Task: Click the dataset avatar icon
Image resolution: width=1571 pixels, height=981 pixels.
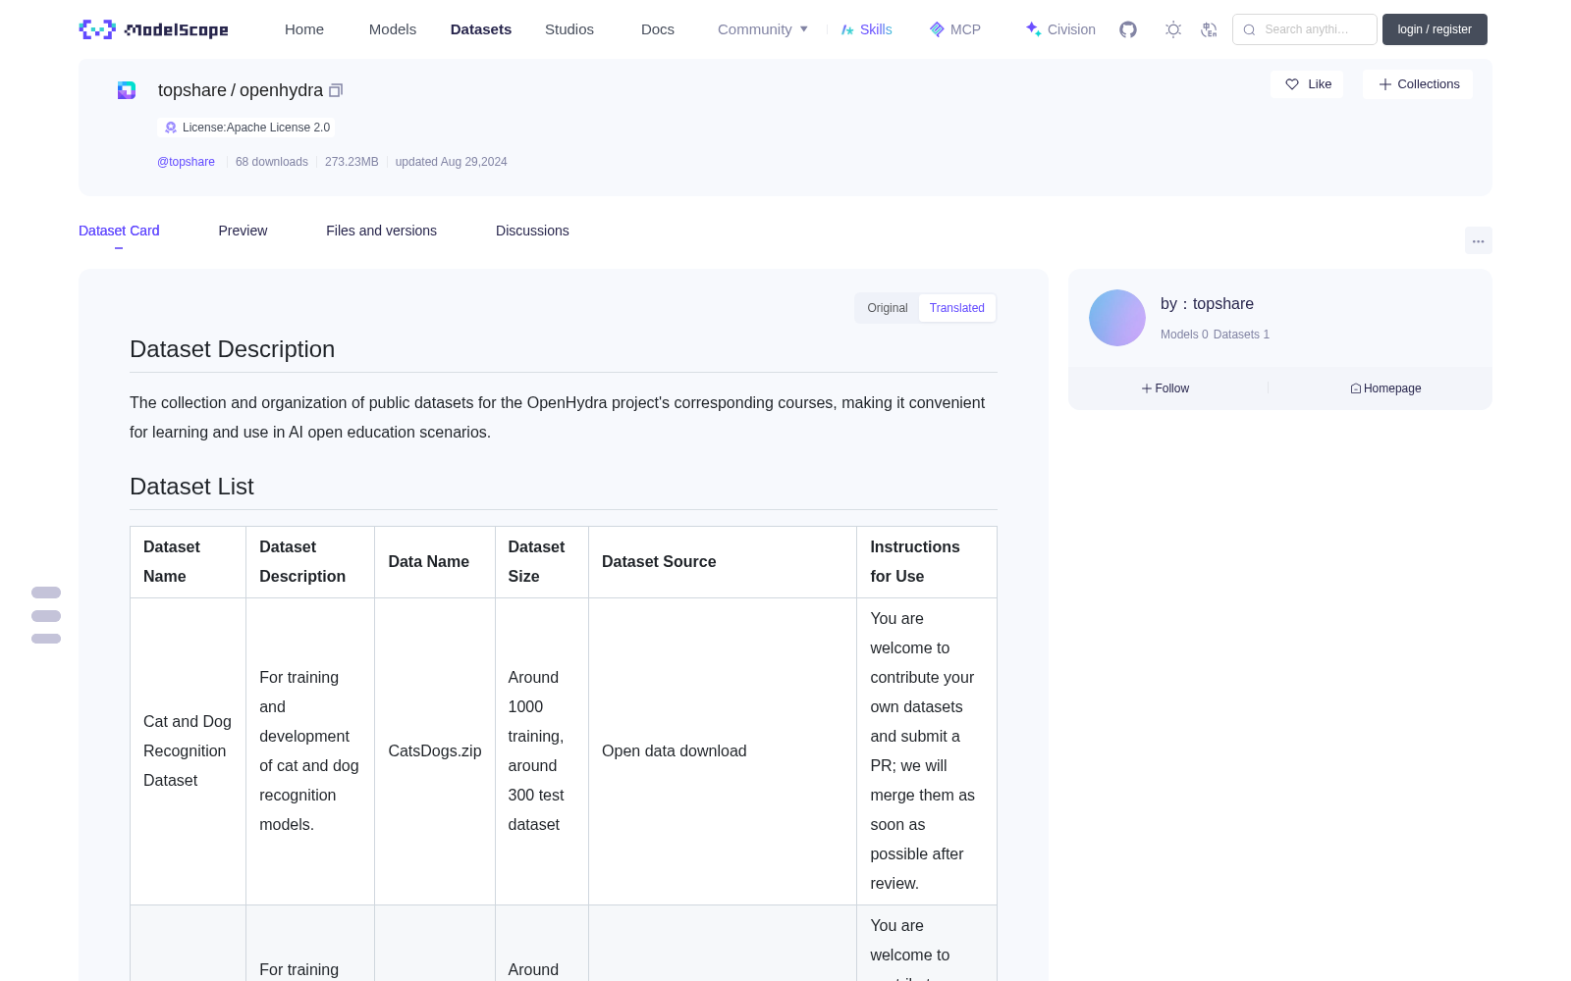Action: [x=127, y=90]
